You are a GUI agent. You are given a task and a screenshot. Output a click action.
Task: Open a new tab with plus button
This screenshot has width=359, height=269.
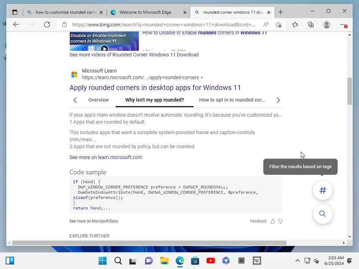pyautogui.click(x=280, y=12)
